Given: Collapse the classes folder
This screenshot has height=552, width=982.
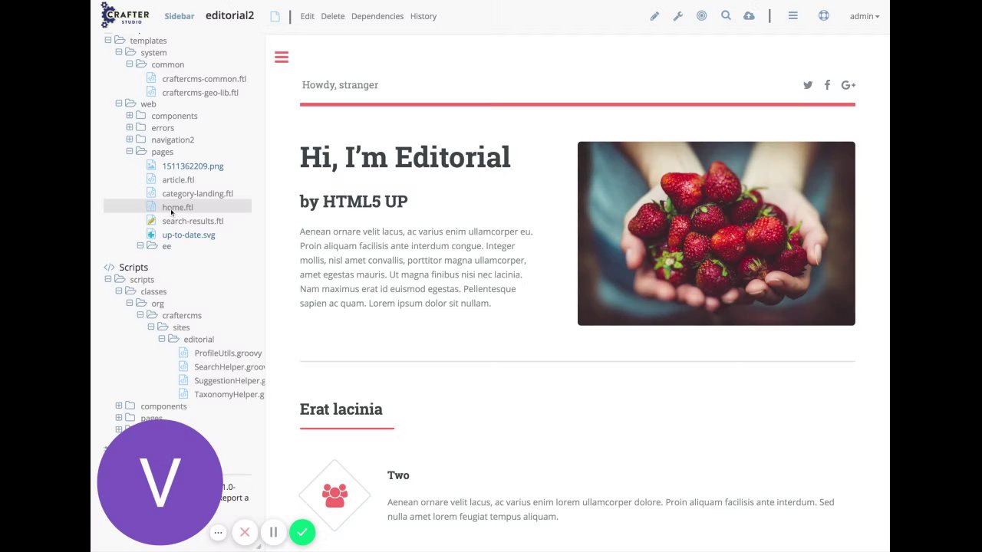Looking at the screenshot, I should tap(119, 291).
